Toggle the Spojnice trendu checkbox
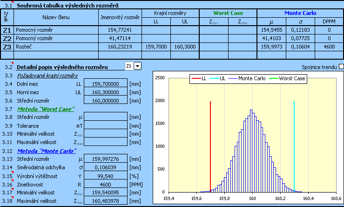 [x=341, y=67]
